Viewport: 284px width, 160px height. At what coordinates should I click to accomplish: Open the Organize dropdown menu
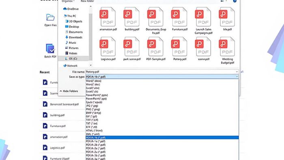68,1
